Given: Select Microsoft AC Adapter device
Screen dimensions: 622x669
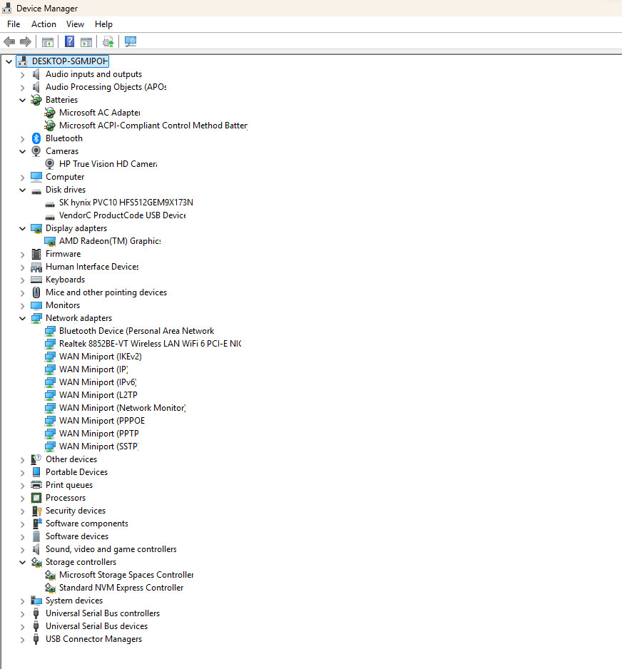Looking at the screenshot, I should click(99, 113).
